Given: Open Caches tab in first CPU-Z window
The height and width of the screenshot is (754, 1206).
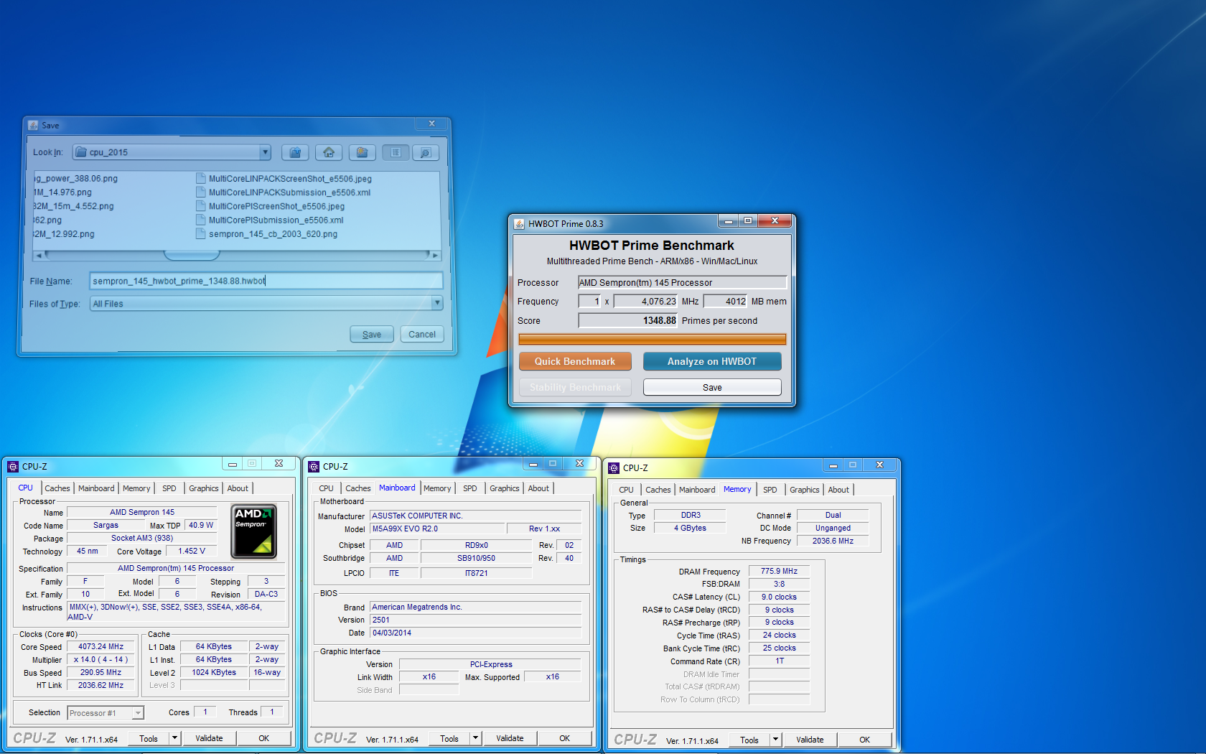Looking at the screenshot, I should (x=57, y=488).
